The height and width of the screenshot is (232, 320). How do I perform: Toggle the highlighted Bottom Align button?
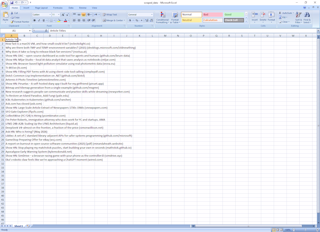(x=83, y=15)
